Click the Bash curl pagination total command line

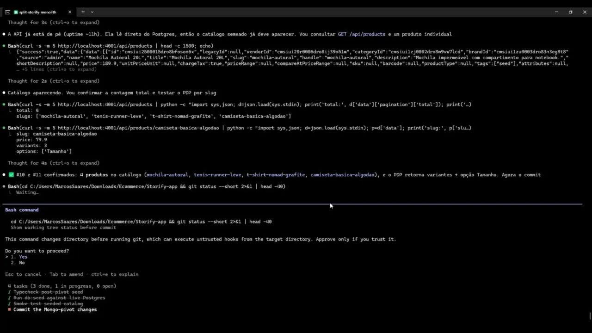(240, 105)
